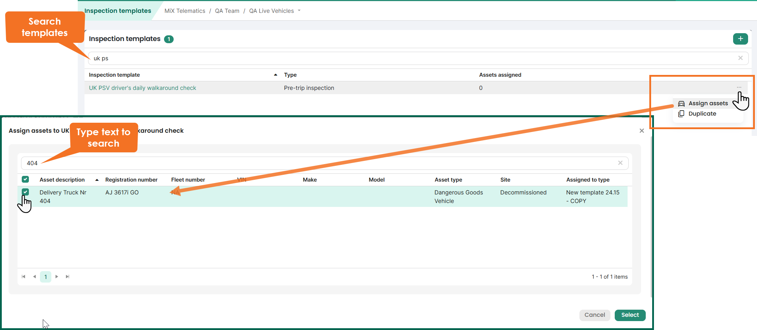Go to last page of asset results
The width and height of the screenshot is (757, 330).
point(67,276)
